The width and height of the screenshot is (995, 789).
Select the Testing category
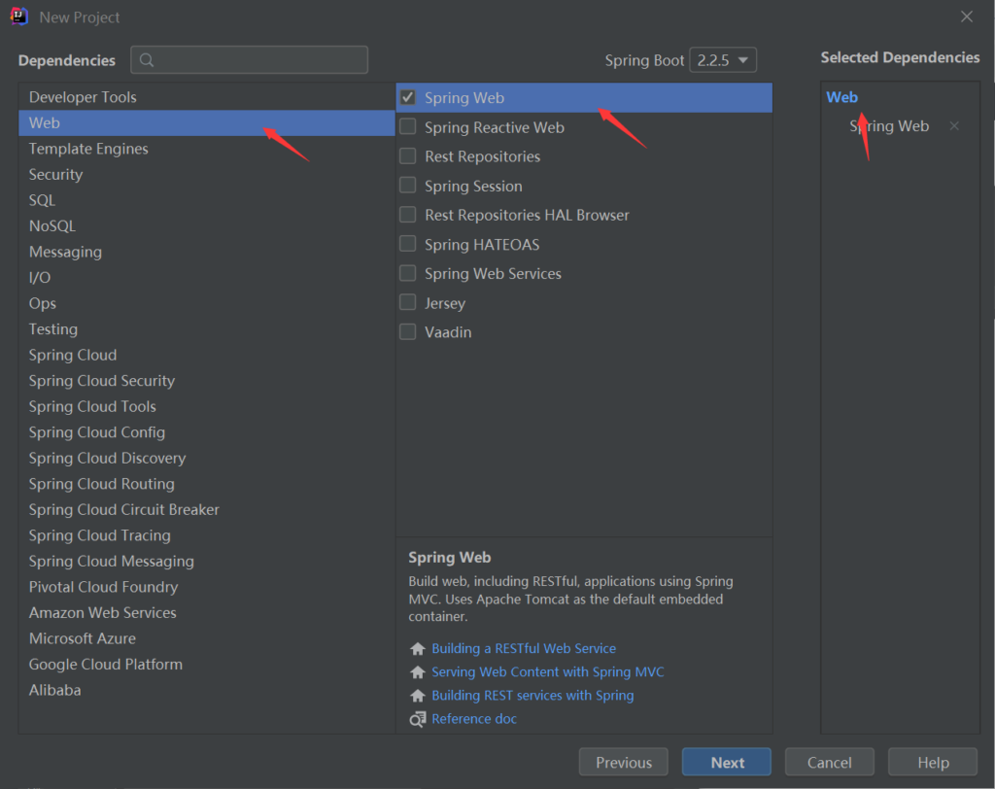(207, 328)
